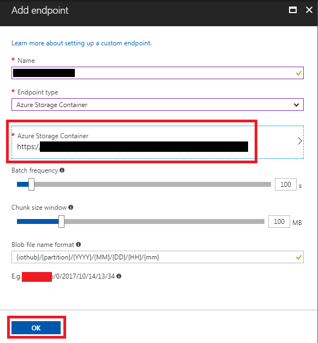The height and width of the screenshot is (343, 318).
Task: Click the Chunk size window label
Action: click(x=39, y=208)
